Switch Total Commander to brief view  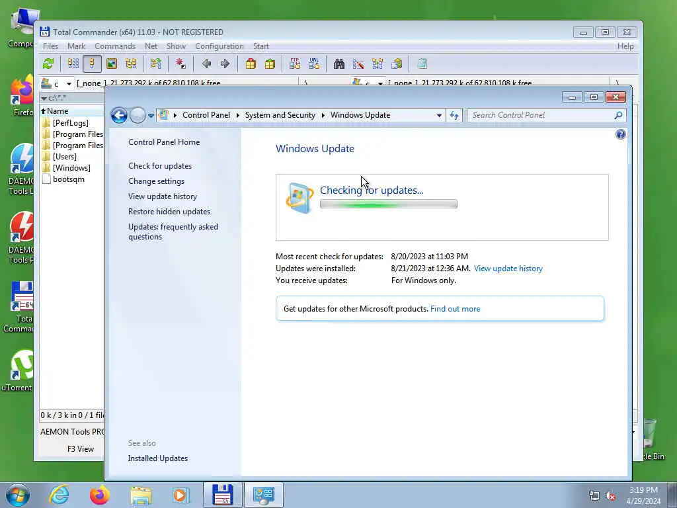pos(73,64)
